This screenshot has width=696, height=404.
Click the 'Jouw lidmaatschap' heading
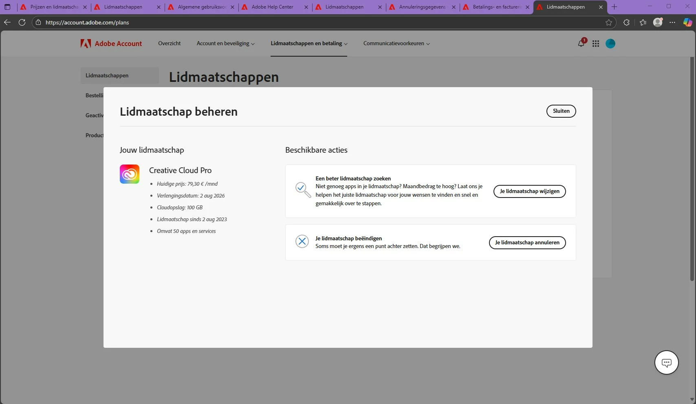152,150
